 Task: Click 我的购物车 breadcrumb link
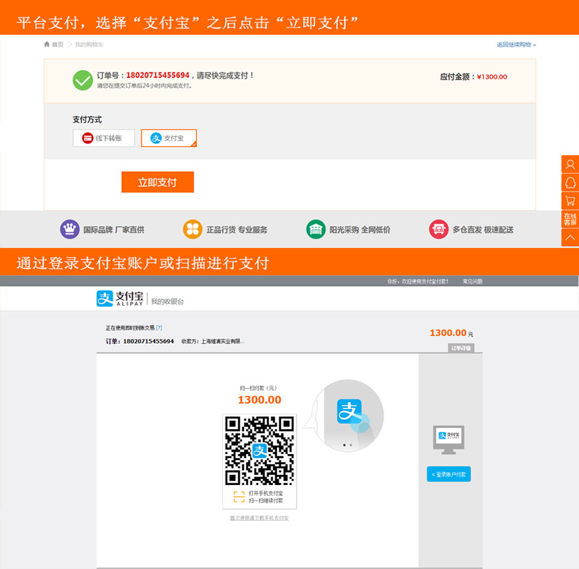pos(89,44)
